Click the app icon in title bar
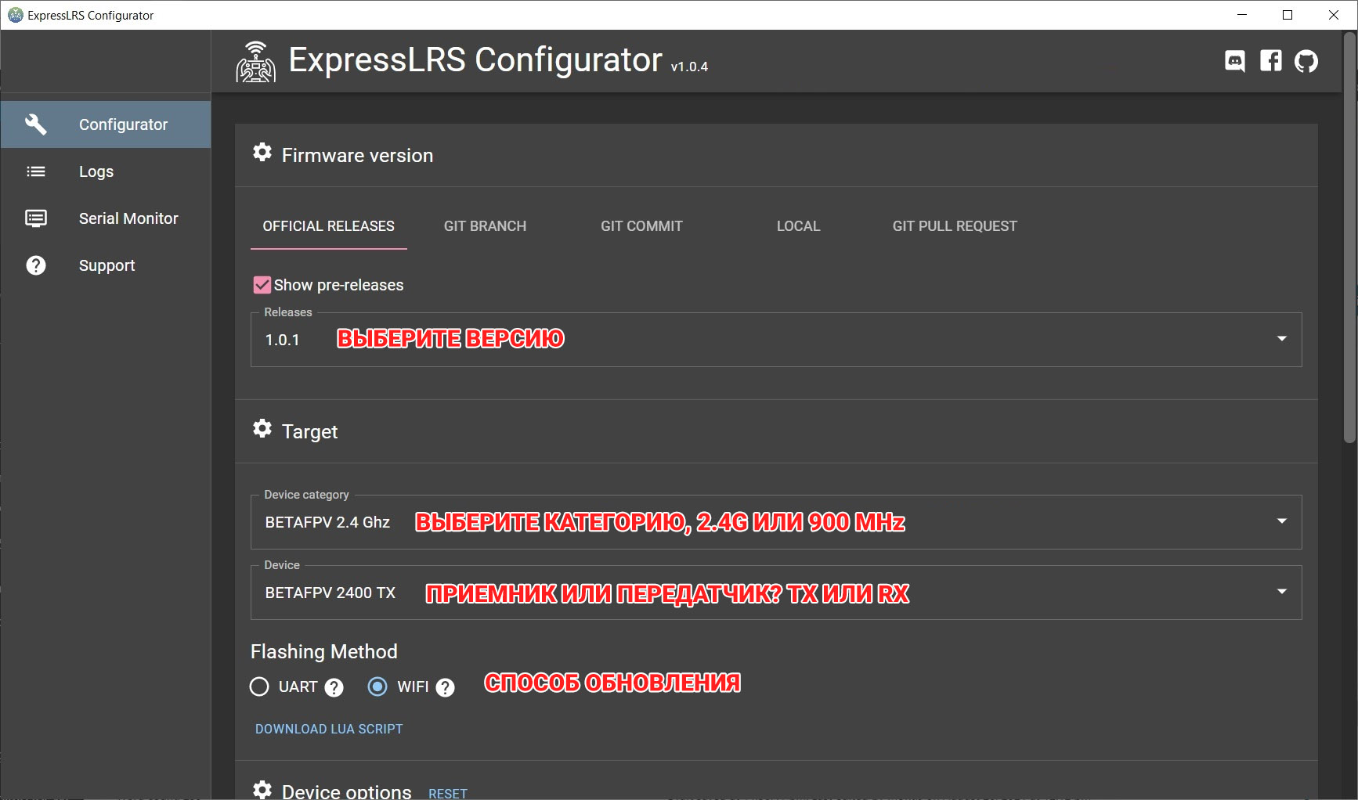 pyautogui.click(x=15, y=15)
